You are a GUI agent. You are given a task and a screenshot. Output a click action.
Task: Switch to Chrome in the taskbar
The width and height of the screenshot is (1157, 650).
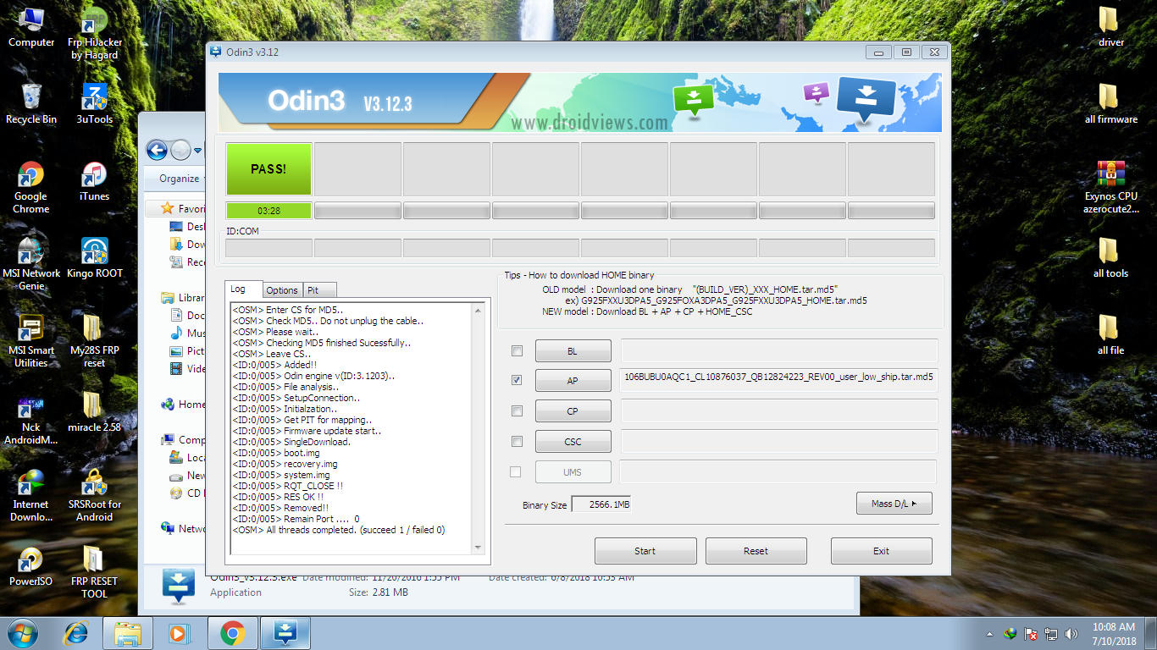tap(232, 633)
